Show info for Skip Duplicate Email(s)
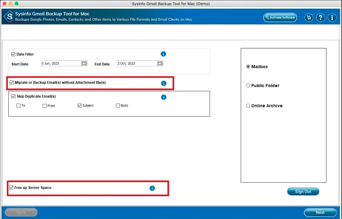 (164, 97)
